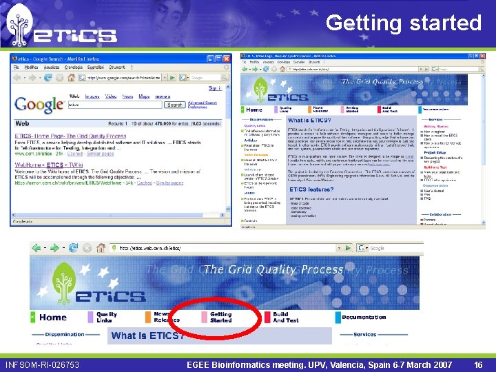The height and width of the screenshot is (372, 496).
Task: Click URL address field in Google Search window
Action: 120,77
